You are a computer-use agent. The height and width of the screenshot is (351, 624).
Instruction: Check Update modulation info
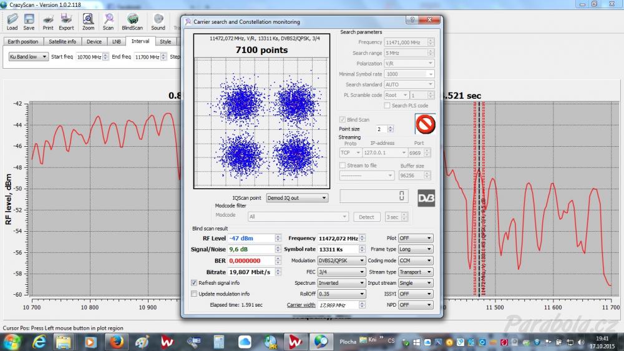pyautogui.click(x=194, y=294)
